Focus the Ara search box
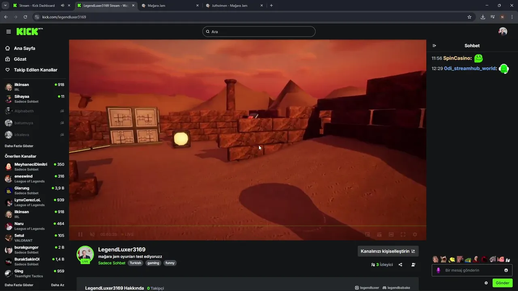This screenshot has width=518, height=291. tap(259, 32)
